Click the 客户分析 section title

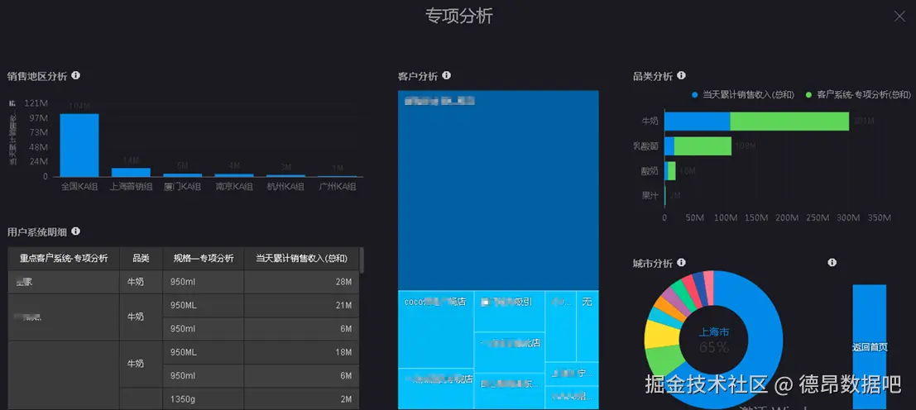tap(418, 76)
